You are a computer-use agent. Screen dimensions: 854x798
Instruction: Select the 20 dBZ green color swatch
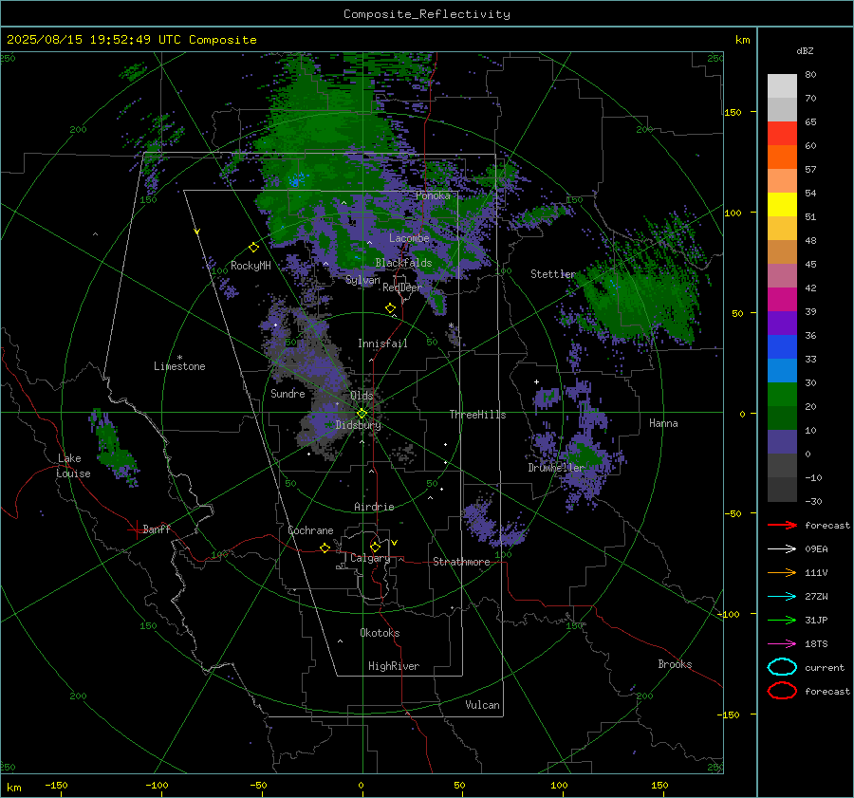782,395
